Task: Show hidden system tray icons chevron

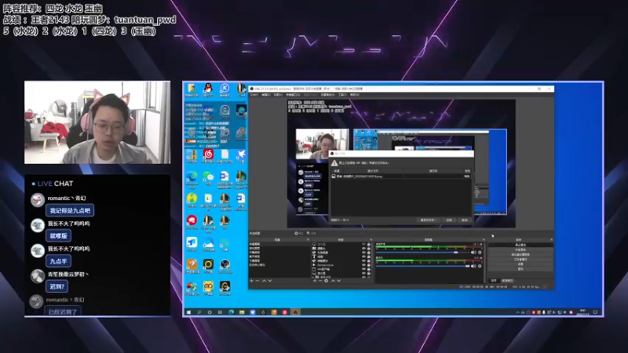Action: pos(518,312)
